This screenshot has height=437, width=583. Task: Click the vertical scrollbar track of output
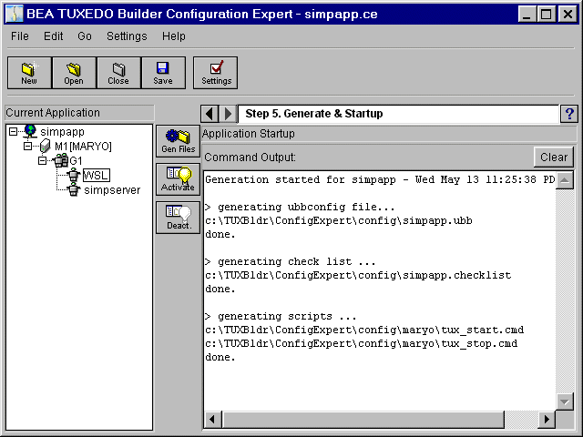(x=565, y=291)
